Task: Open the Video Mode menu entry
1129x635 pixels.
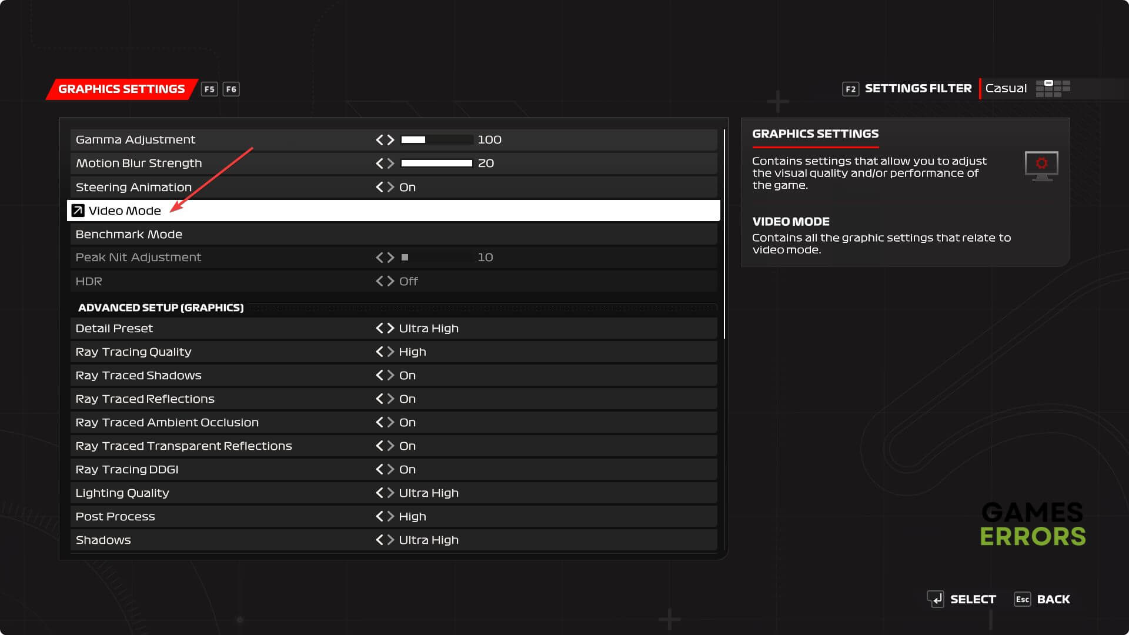Action: (125, 210)
